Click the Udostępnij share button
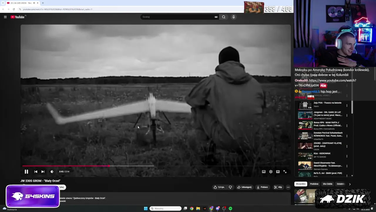The height and width of the screenshot is (212, 376). pos(244,187)
